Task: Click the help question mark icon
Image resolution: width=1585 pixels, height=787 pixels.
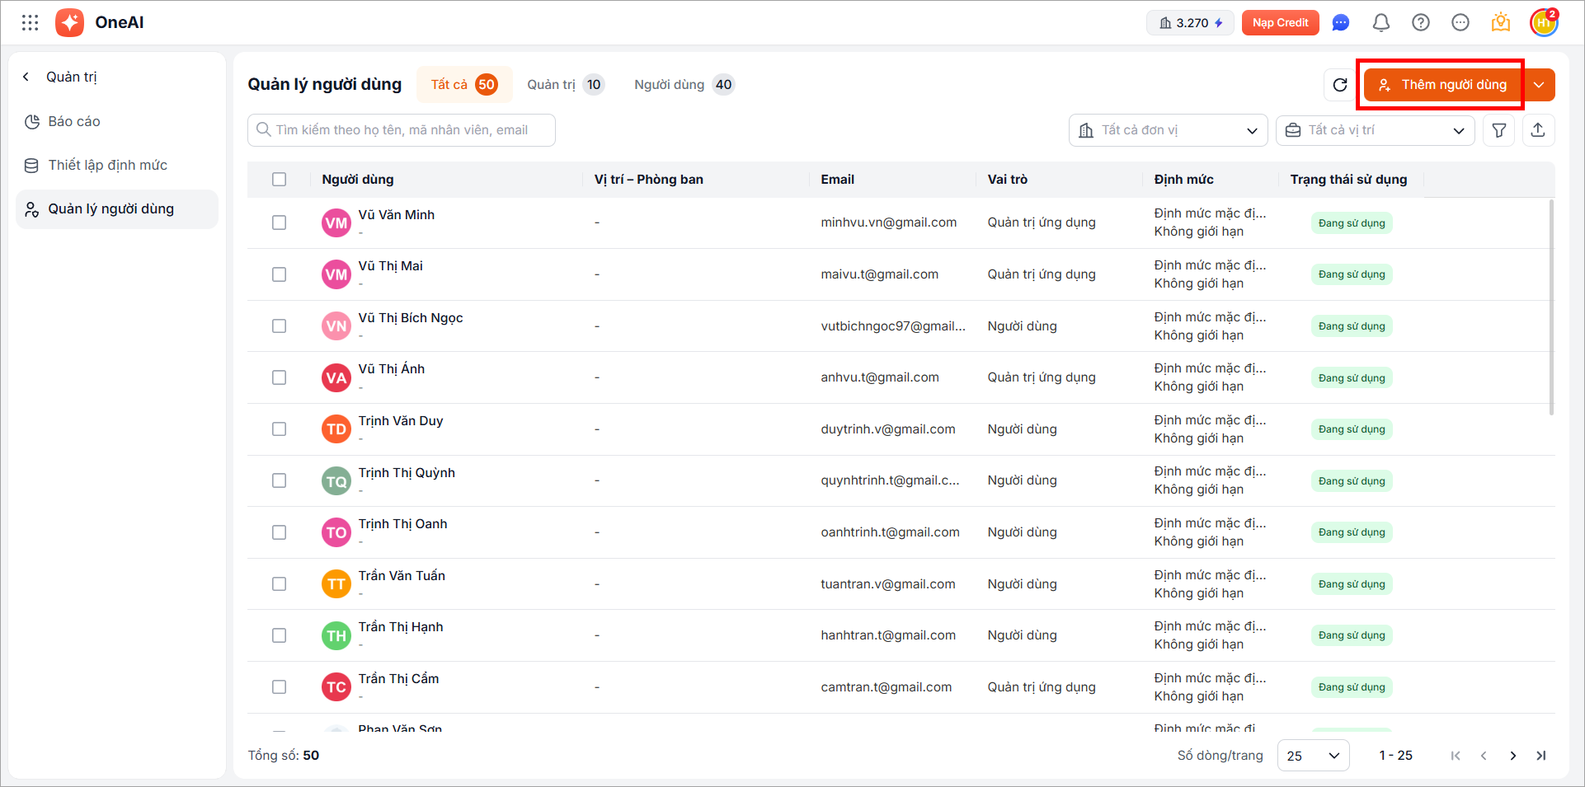Action: coord(1420,23)
